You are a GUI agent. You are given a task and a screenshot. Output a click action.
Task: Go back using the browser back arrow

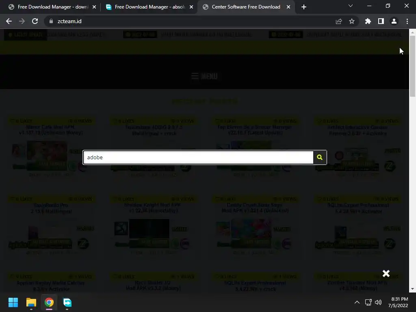coord(9,21)
